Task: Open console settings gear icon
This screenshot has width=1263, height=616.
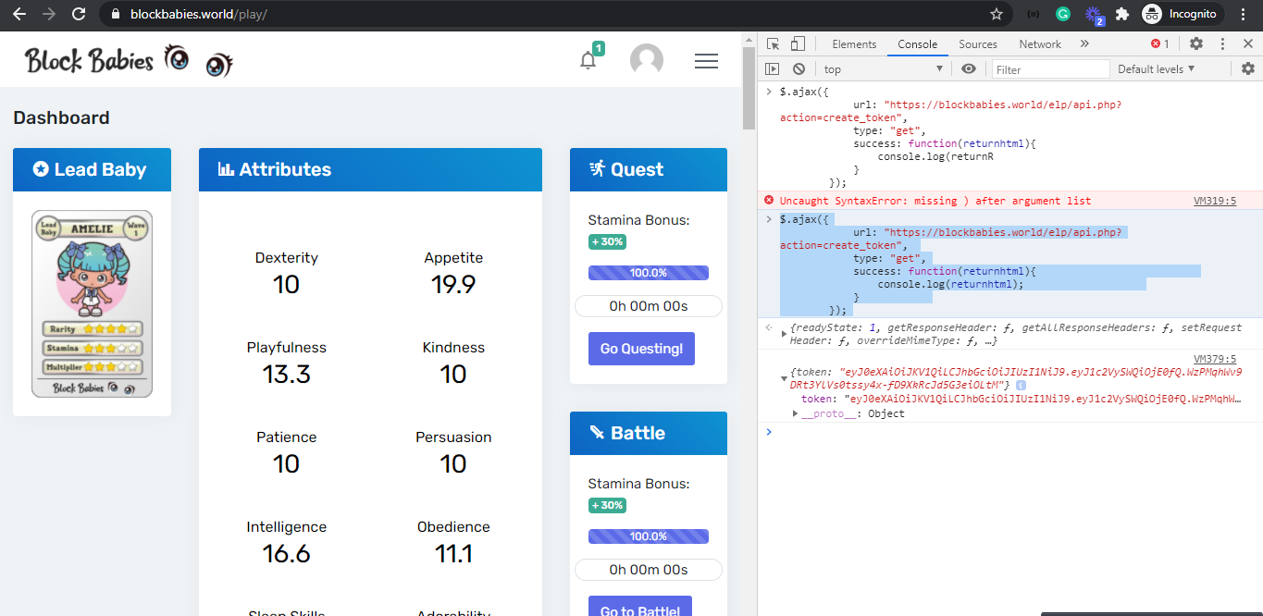Action: [x=1247, y=69]
